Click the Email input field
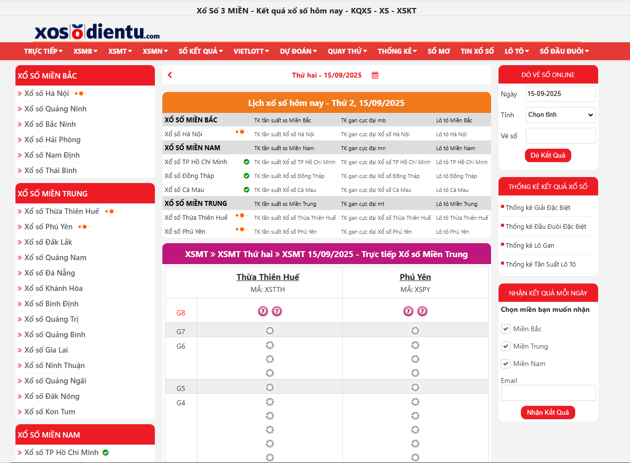 click(x=548, y=393)
